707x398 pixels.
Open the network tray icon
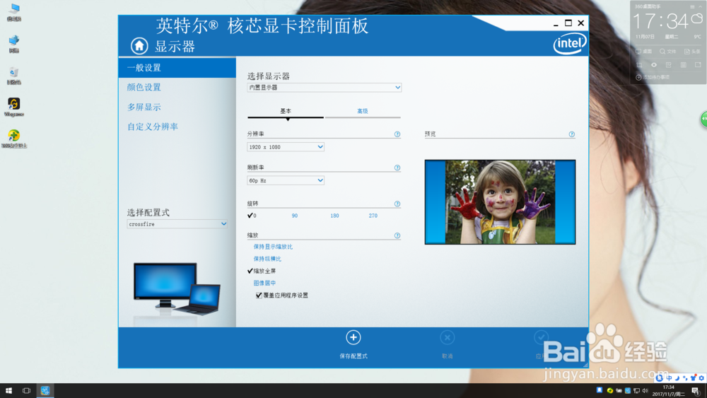636,390
